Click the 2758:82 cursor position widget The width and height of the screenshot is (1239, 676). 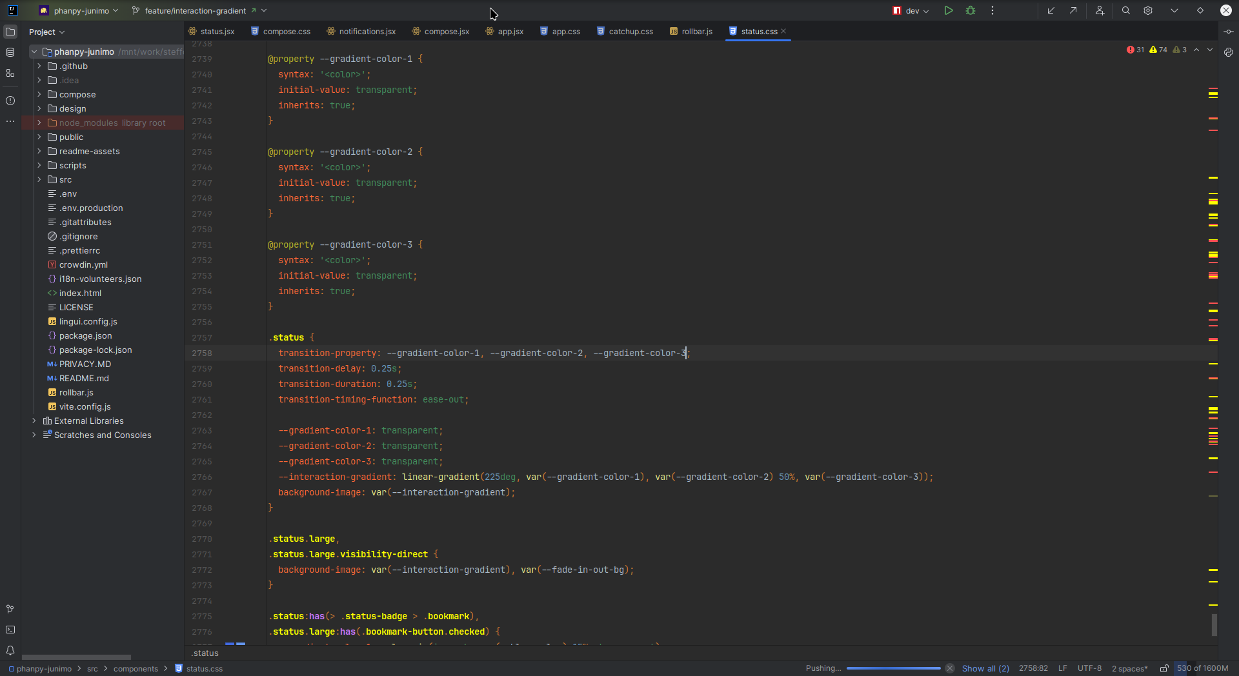coord(1033,668)
